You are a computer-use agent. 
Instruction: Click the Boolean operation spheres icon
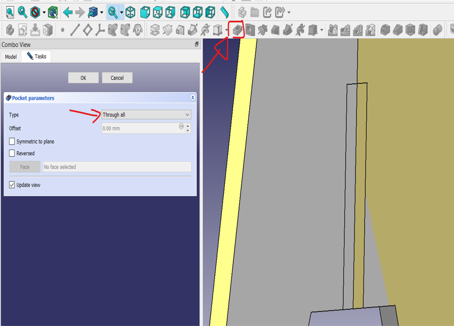pos(438,30)
